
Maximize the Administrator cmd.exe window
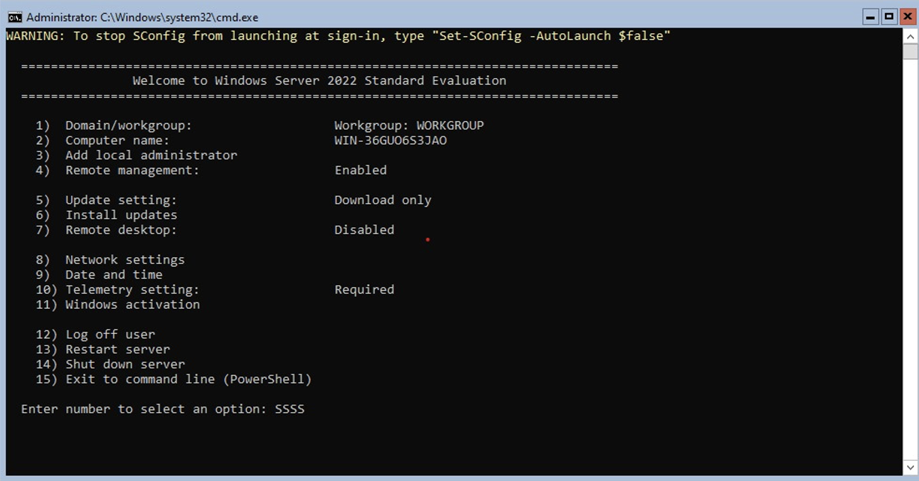coord(889,17)
